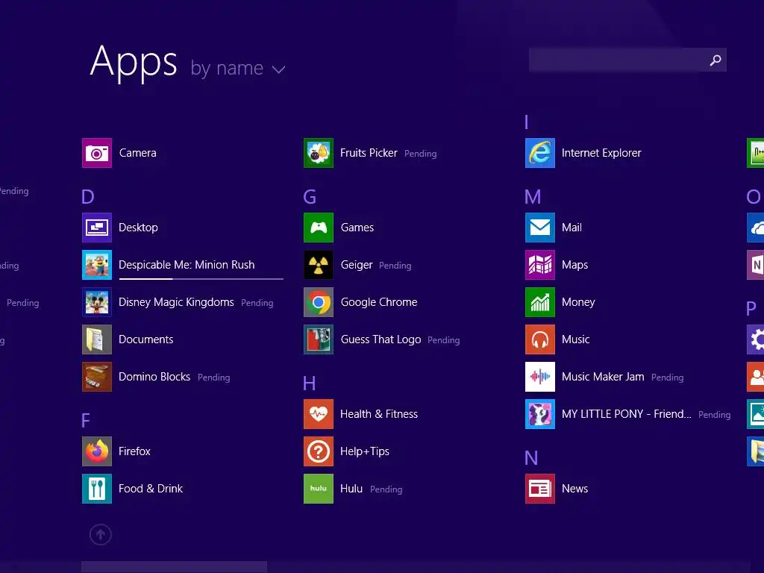This screenshot has height=573, width=764.
Task: Open the MY LITTLE PONY icon
Action: coord(540,414)
